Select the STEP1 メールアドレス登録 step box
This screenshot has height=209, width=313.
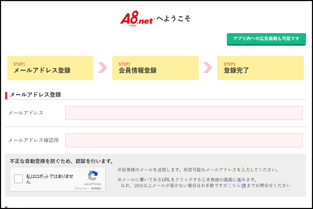pyautogui.click(x=50, y=68)
